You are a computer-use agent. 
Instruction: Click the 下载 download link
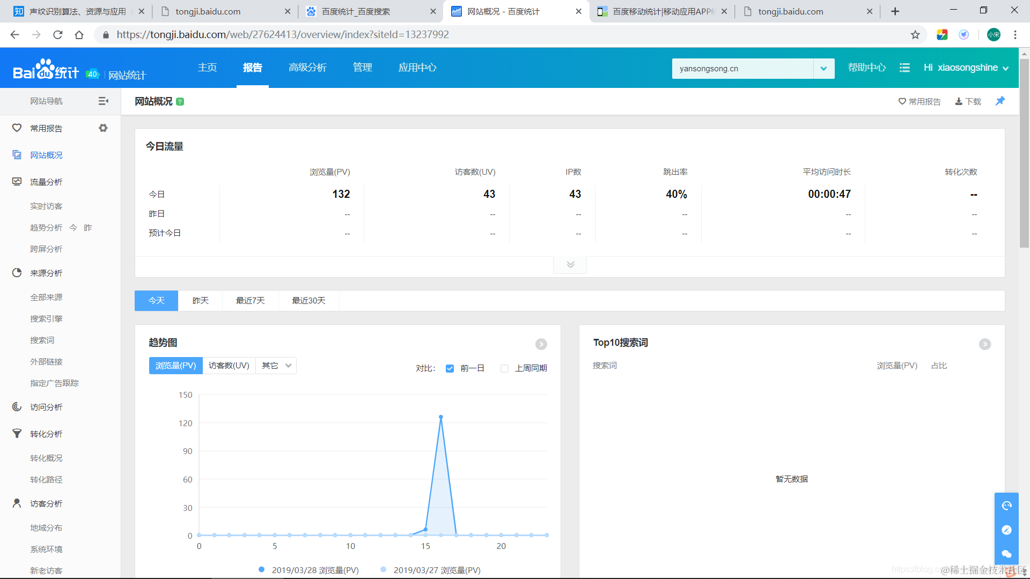pos(968,102)
